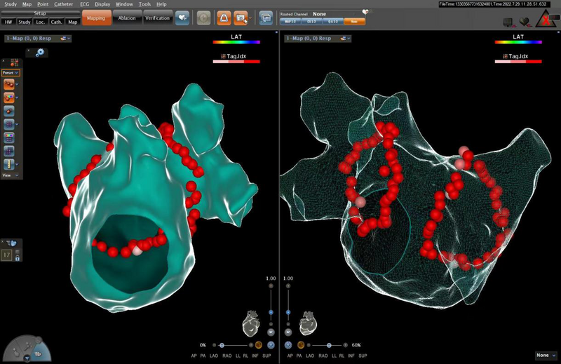Click the left heart orientation icon
The image size is (561, 364).
[x=250, y=323]
